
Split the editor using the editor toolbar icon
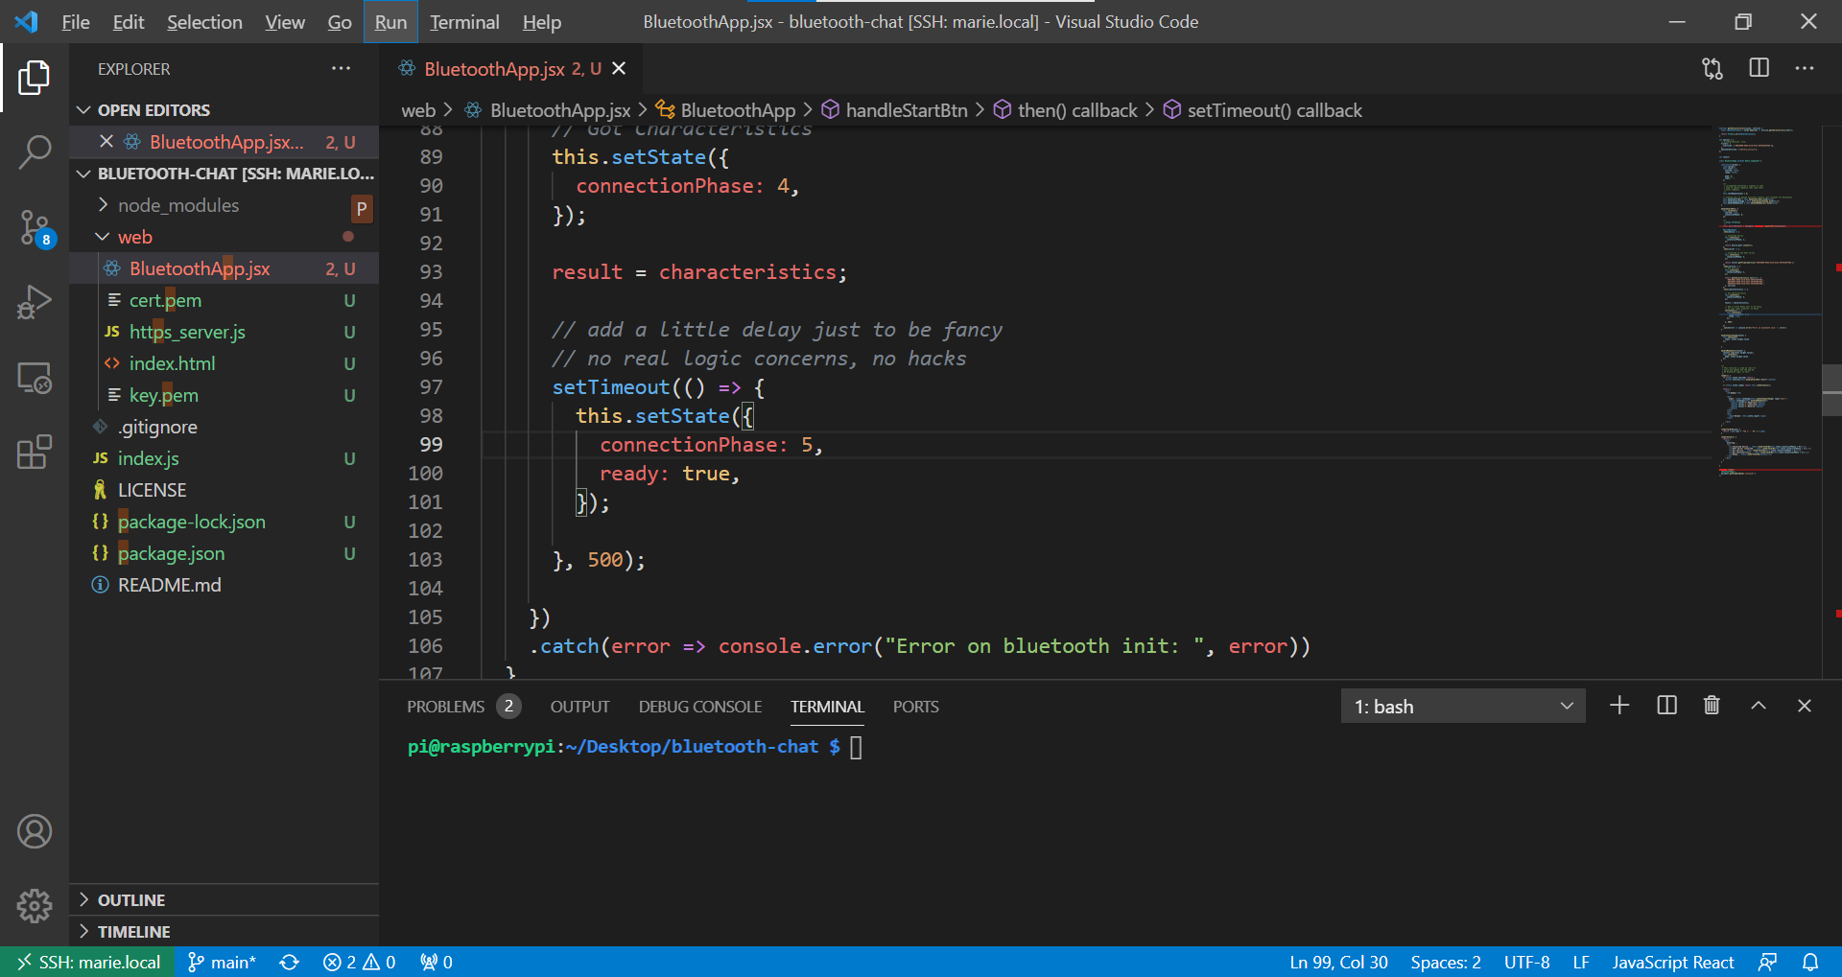[x=1759, y=68]
